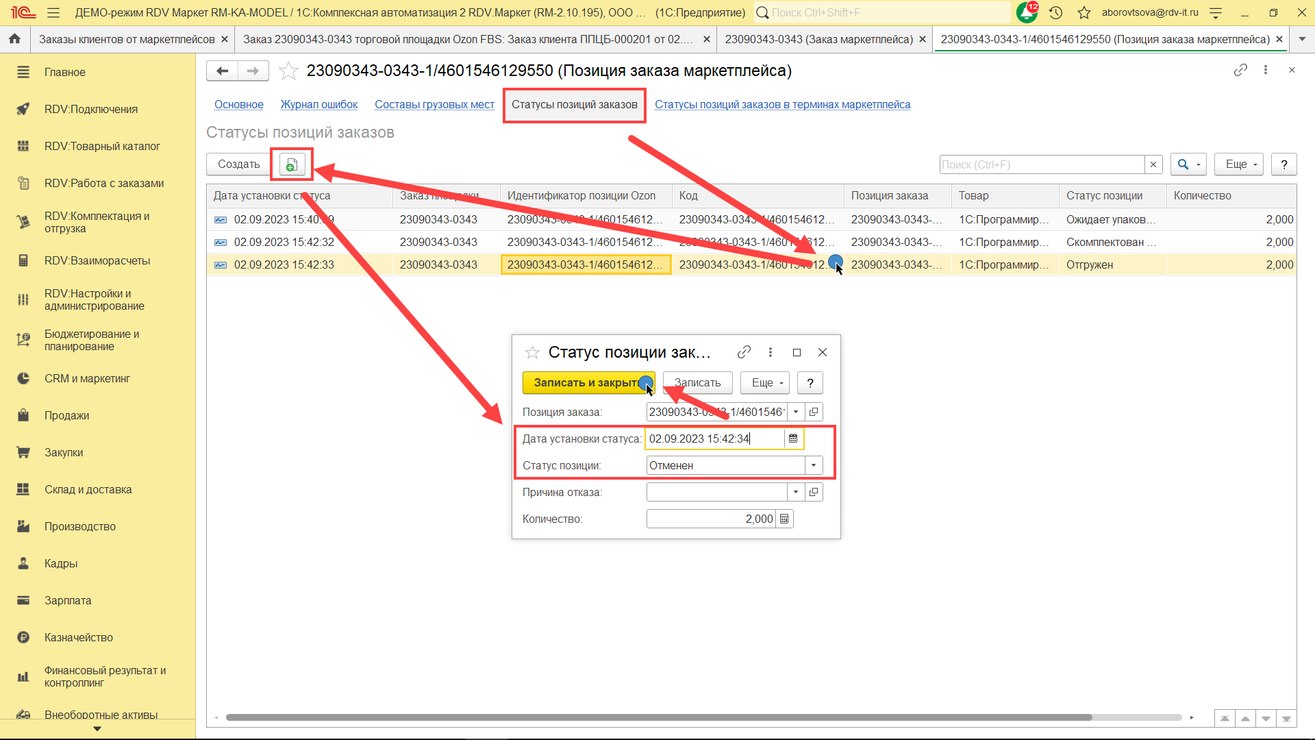Open calculator icon in Количество field

(784, 519)
